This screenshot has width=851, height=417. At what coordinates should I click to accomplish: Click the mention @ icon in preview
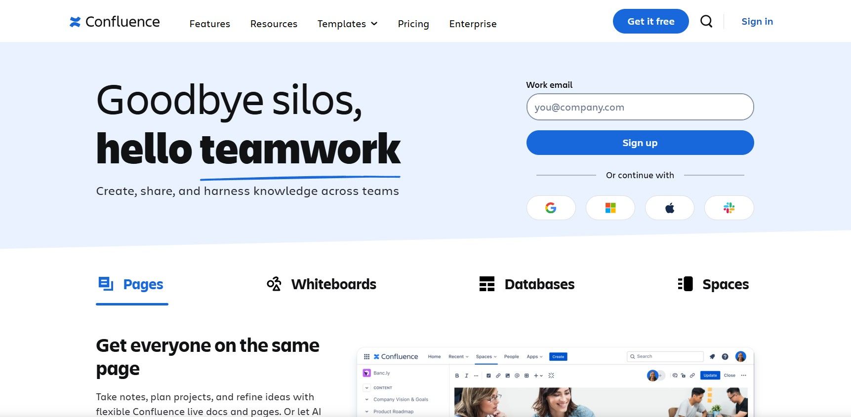(x=517, y=376)
